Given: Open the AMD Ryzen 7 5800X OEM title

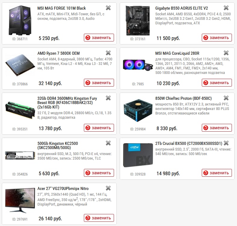Looking at the screenshot, I should (58, 53).
